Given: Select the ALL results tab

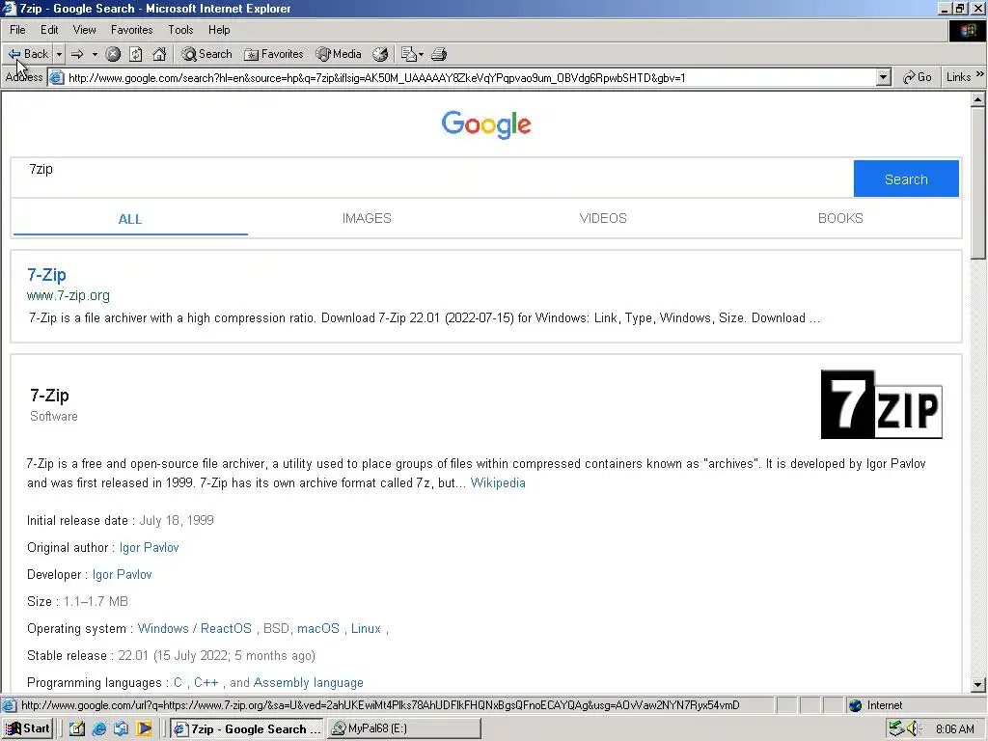Looking at the screenshot, I should click(130, 219).
